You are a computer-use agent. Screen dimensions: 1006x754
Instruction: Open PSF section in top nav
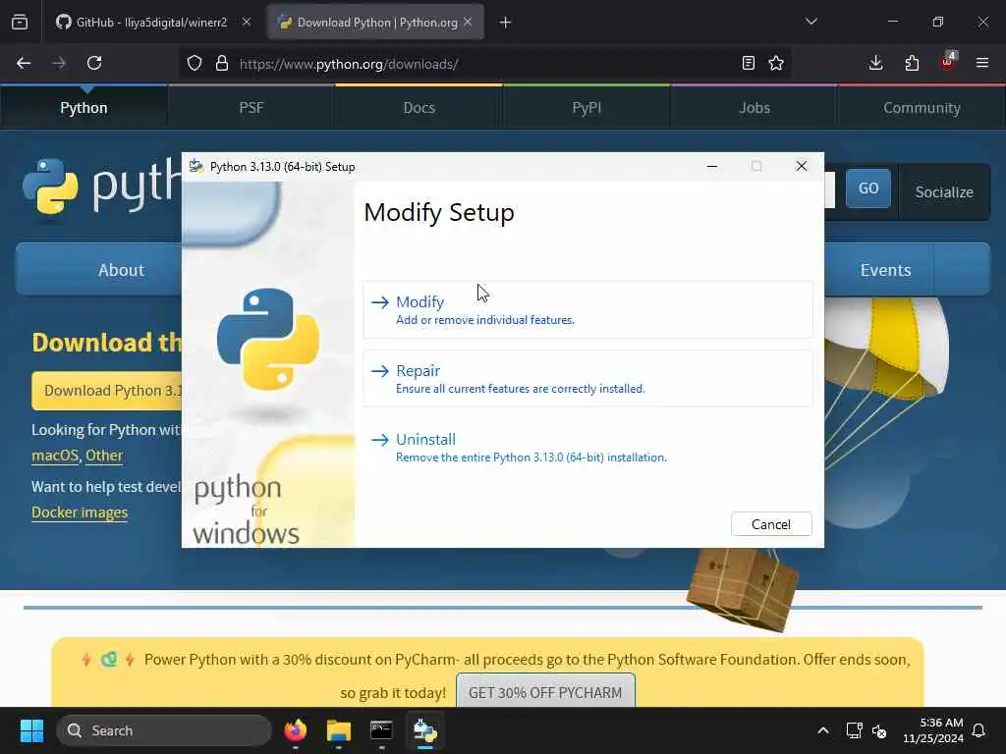click(x=251, y=108)
